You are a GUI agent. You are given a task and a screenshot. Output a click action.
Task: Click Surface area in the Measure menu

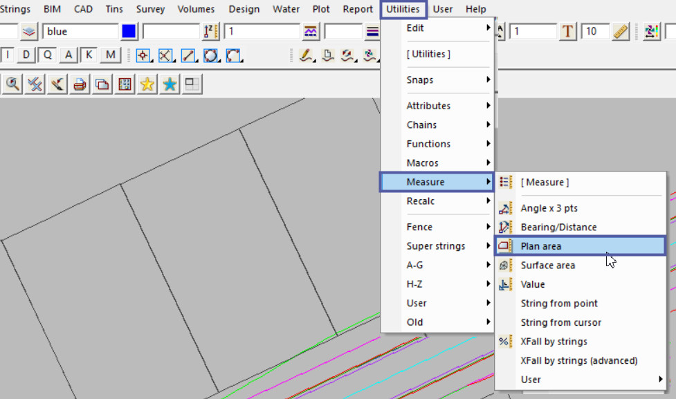tap(547, 265)
